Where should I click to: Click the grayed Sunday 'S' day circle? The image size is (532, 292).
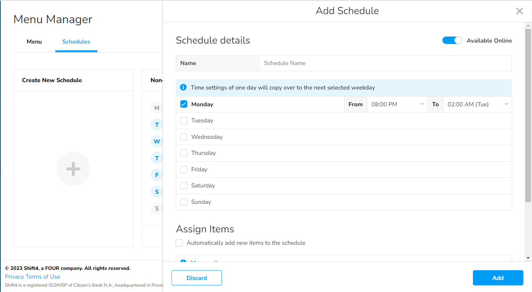(156, 209)
